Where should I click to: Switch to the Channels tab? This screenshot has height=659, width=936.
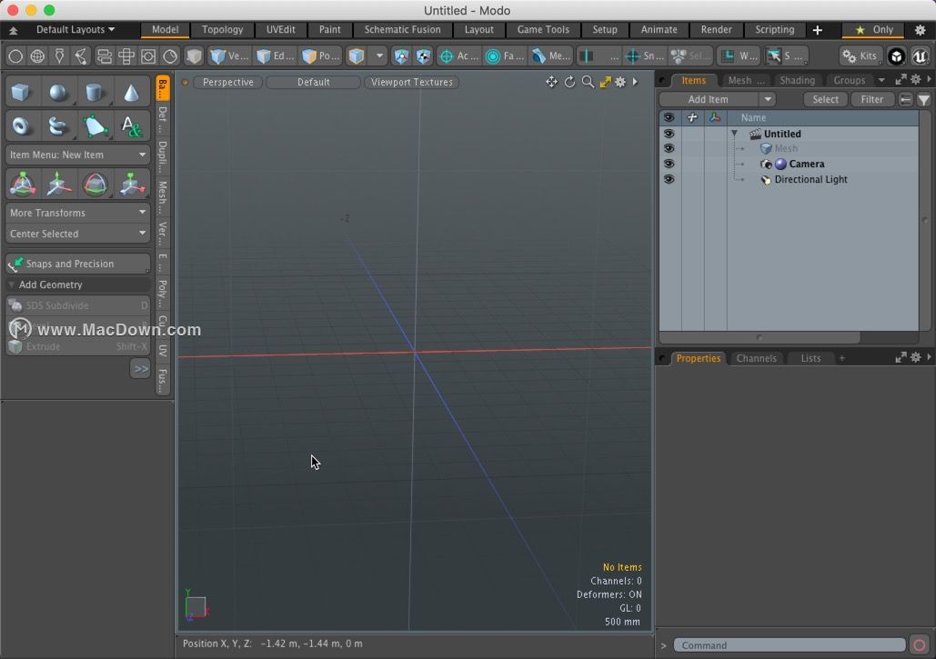(756, 358)
